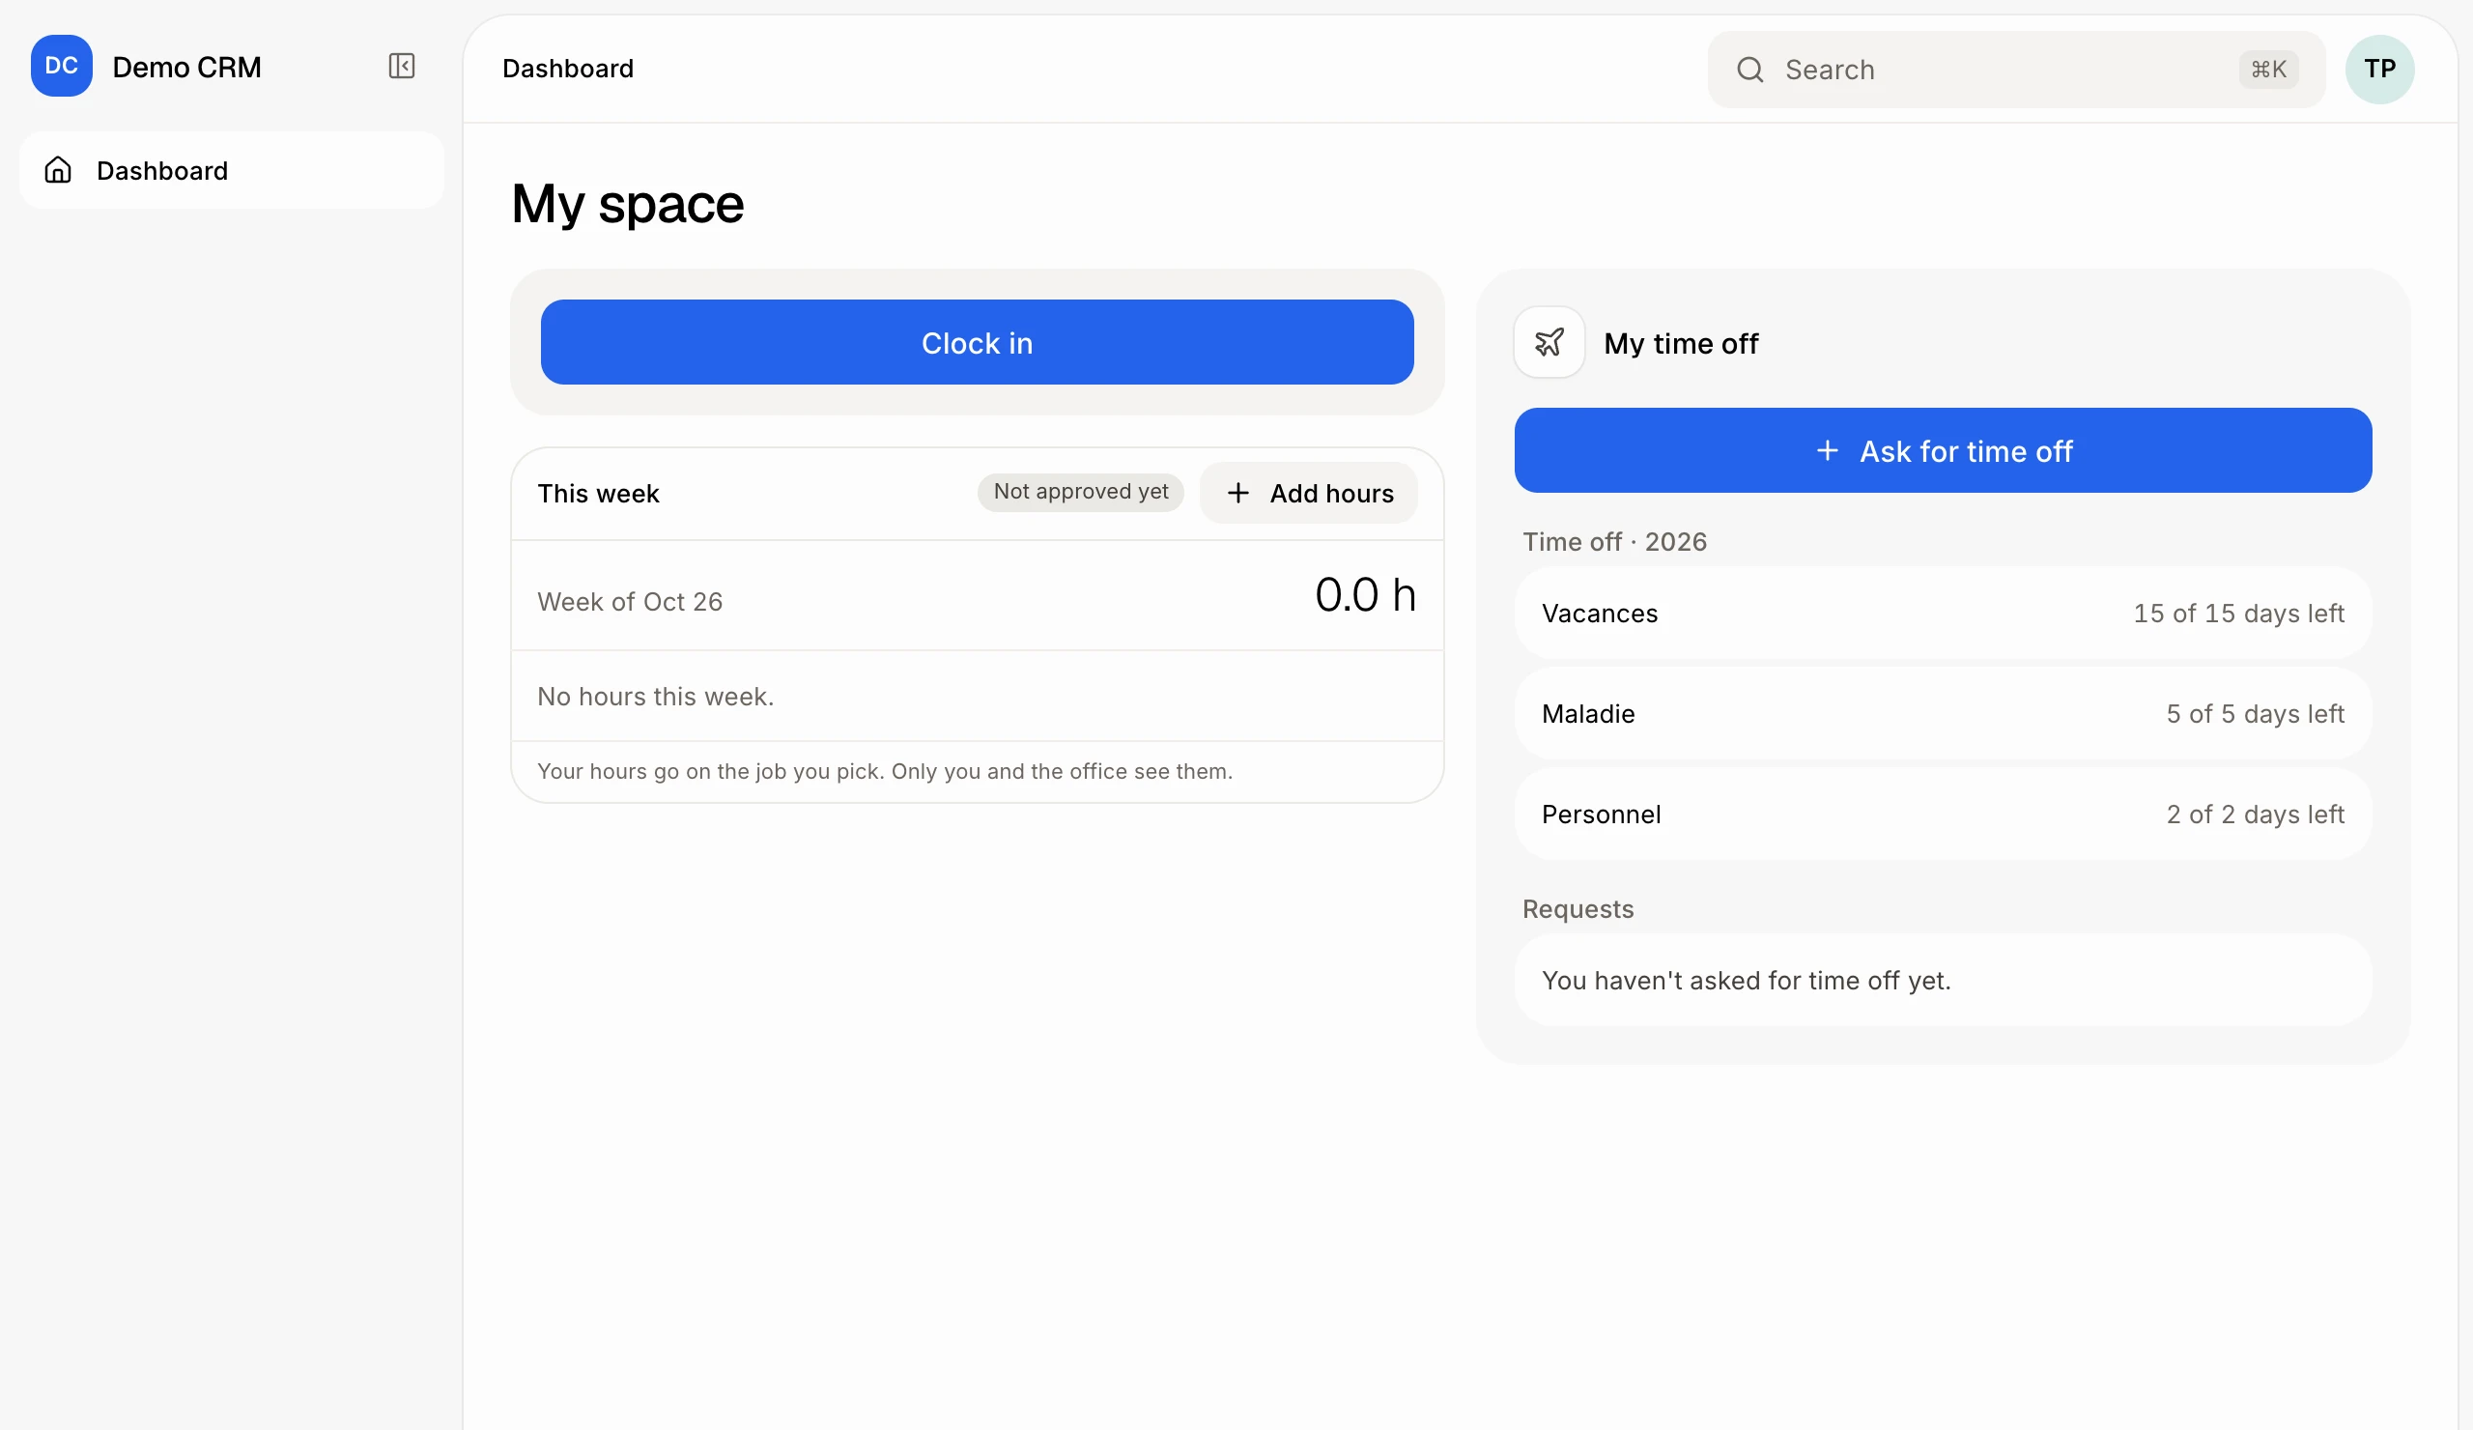Screen dimensions: 2473x1430
Task: Open the TP user avatar menu
Action: 2378,70
